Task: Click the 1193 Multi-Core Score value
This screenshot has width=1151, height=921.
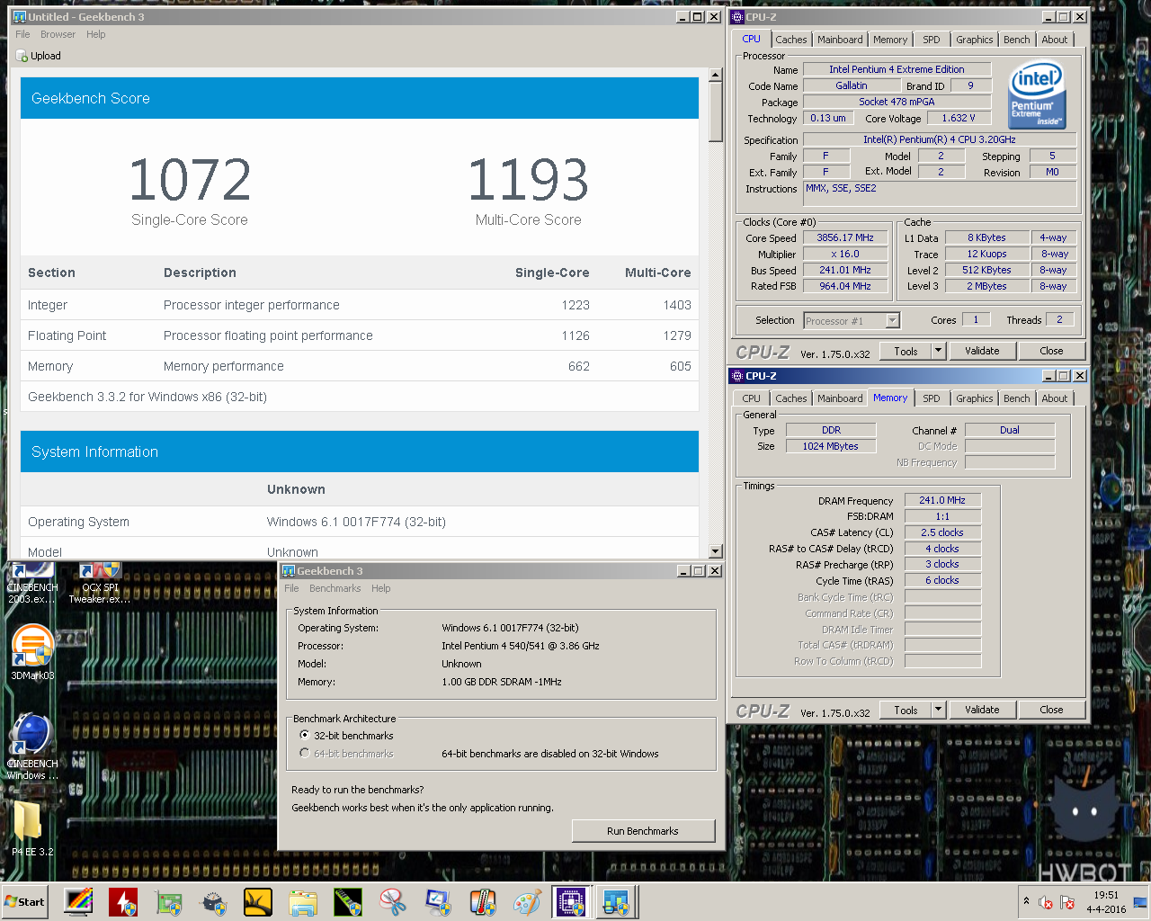Action: 529,180
